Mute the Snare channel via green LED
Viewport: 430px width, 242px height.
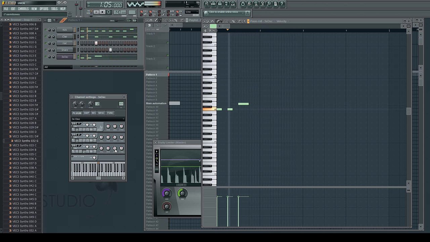tap(46, 50)
